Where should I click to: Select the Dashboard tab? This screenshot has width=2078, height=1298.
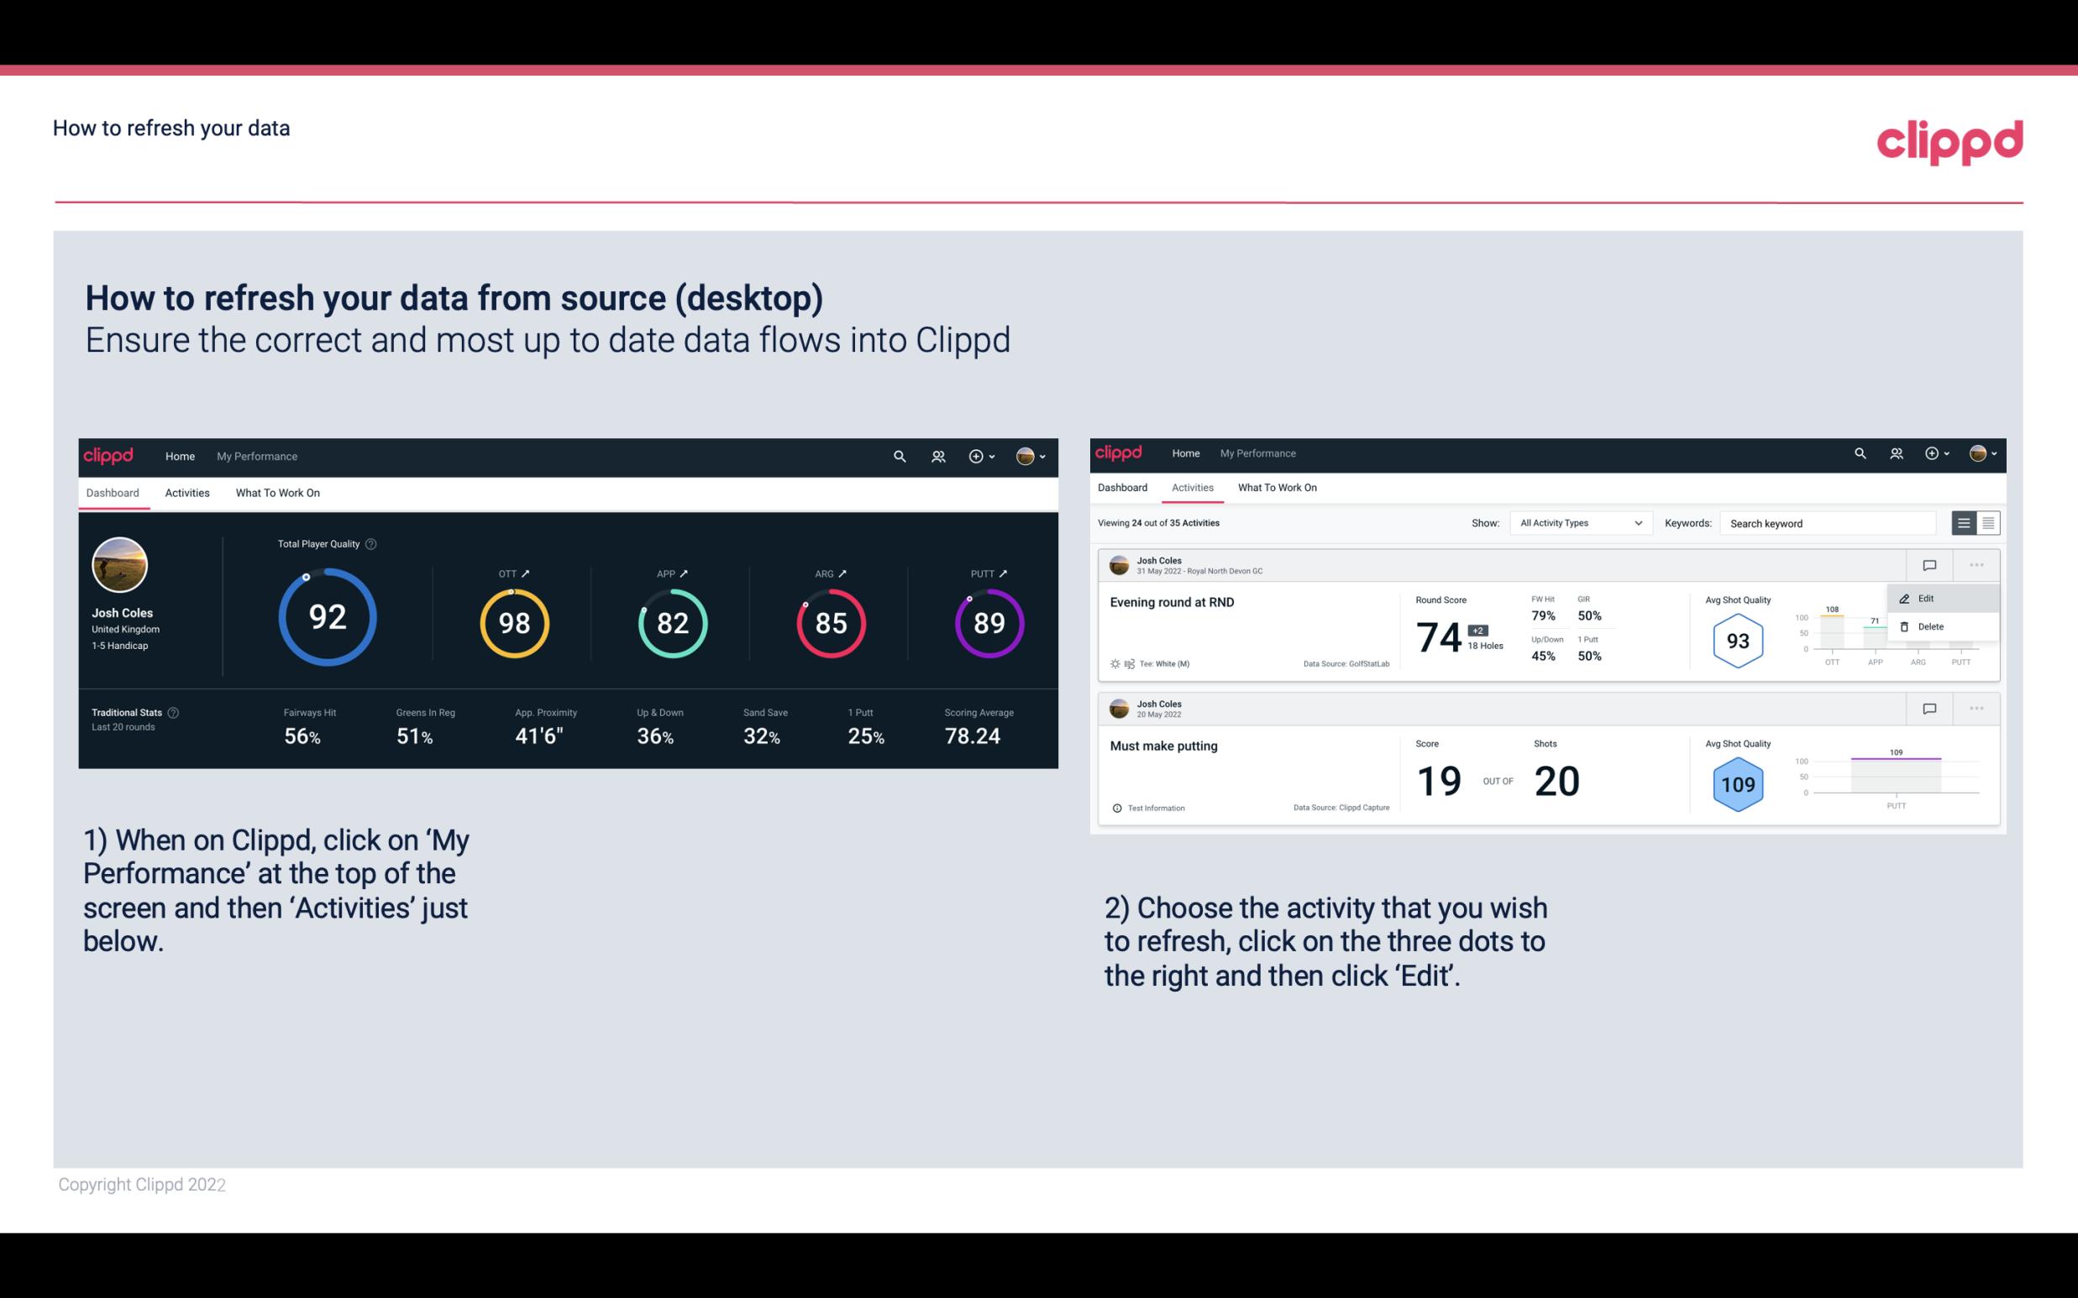click(x=113, y=492)
